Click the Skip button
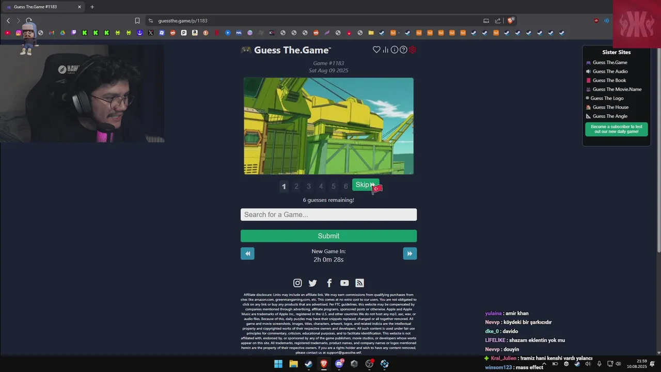661x372 pixels. click(366, 185)
